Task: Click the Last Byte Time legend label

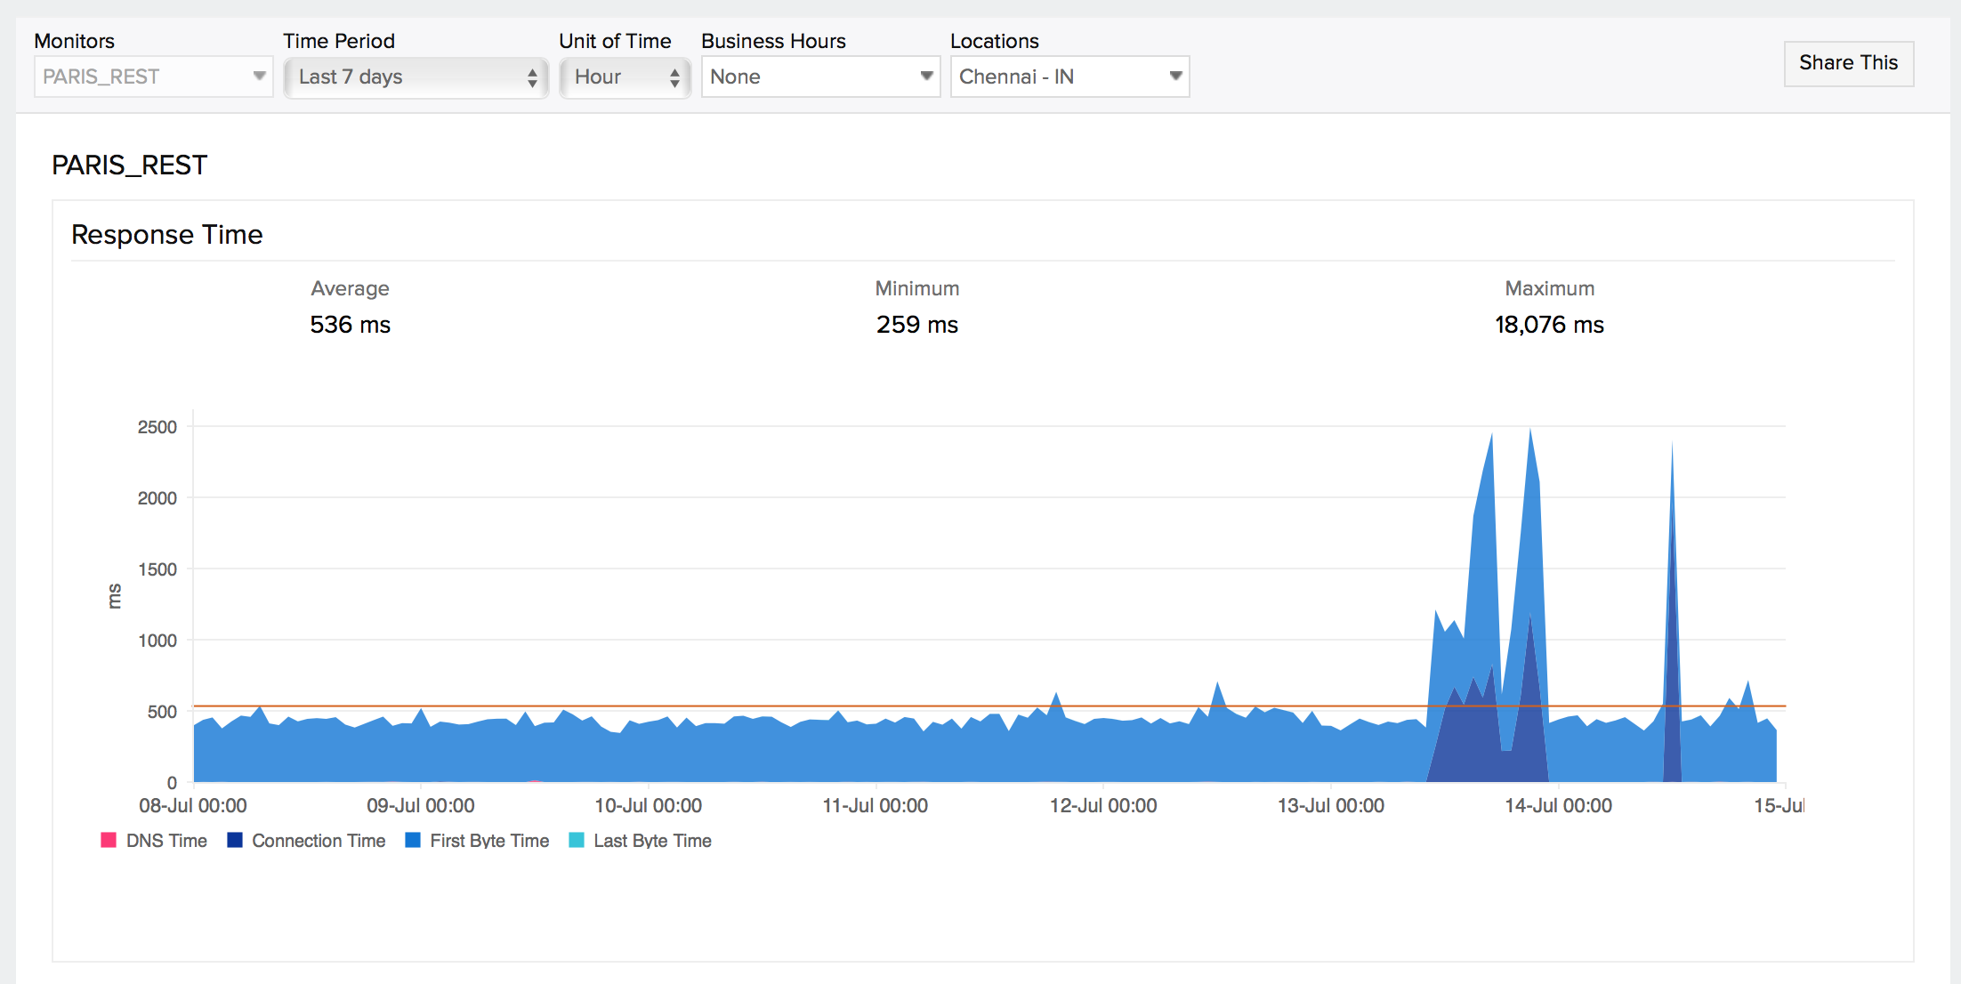Action: (x=652, y=841)
